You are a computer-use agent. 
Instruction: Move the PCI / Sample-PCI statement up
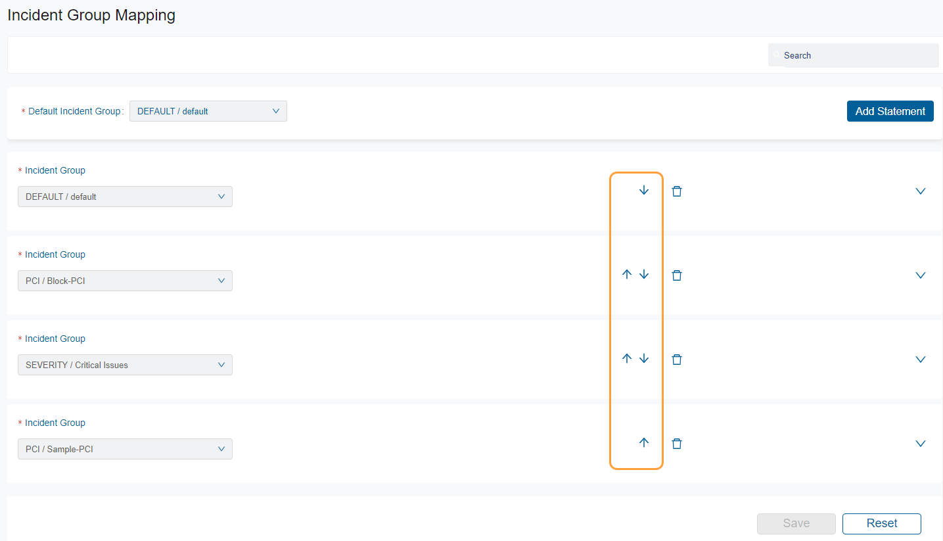point(644,442)
